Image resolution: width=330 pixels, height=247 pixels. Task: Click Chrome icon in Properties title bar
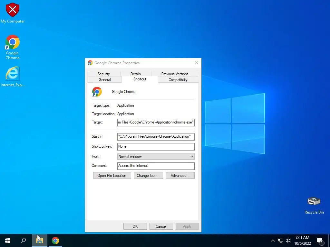(x=90, y=63)
